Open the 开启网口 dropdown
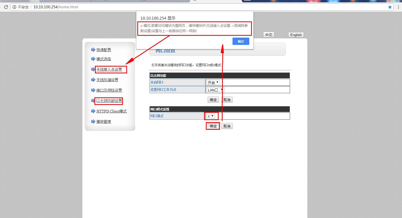 (213, 83)
